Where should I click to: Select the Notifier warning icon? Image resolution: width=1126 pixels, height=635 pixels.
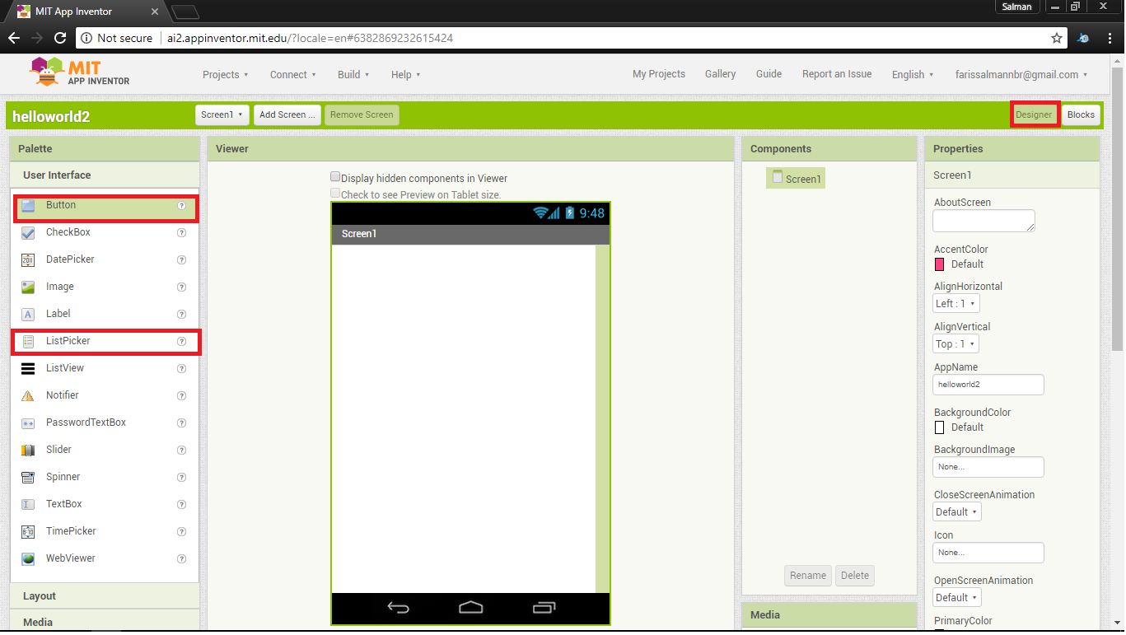click(x=28, y=396)
